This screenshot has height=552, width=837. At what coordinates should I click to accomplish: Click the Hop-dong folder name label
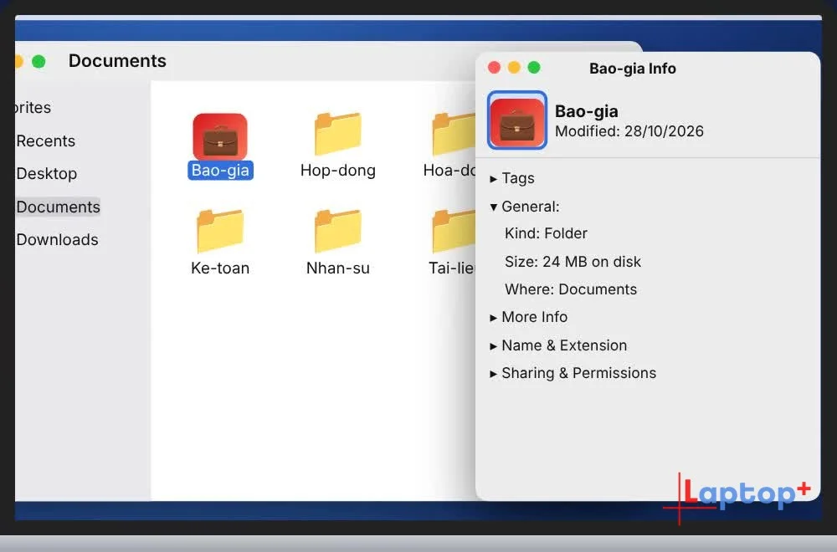tap(338, 170)
